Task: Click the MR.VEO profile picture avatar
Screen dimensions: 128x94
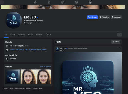Action: click(x=14, y=20)
